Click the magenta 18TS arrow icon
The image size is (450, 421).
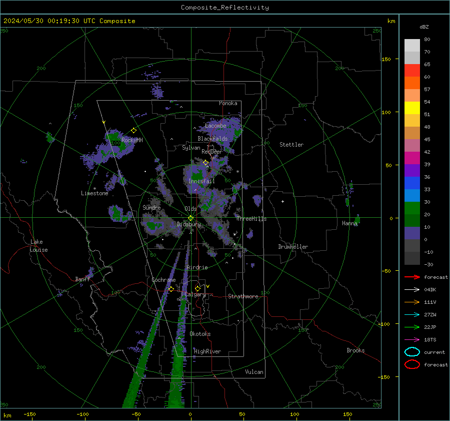point(412,340)
